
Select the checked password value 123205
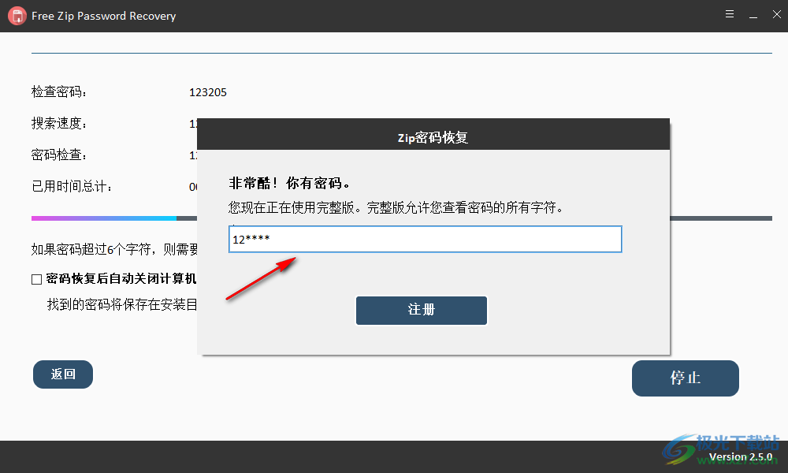click(207, 92)
